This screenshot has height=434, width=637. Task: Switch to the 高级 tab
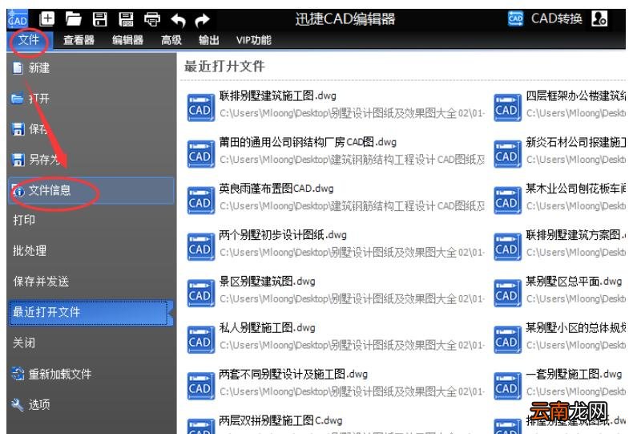click(171, 40)
